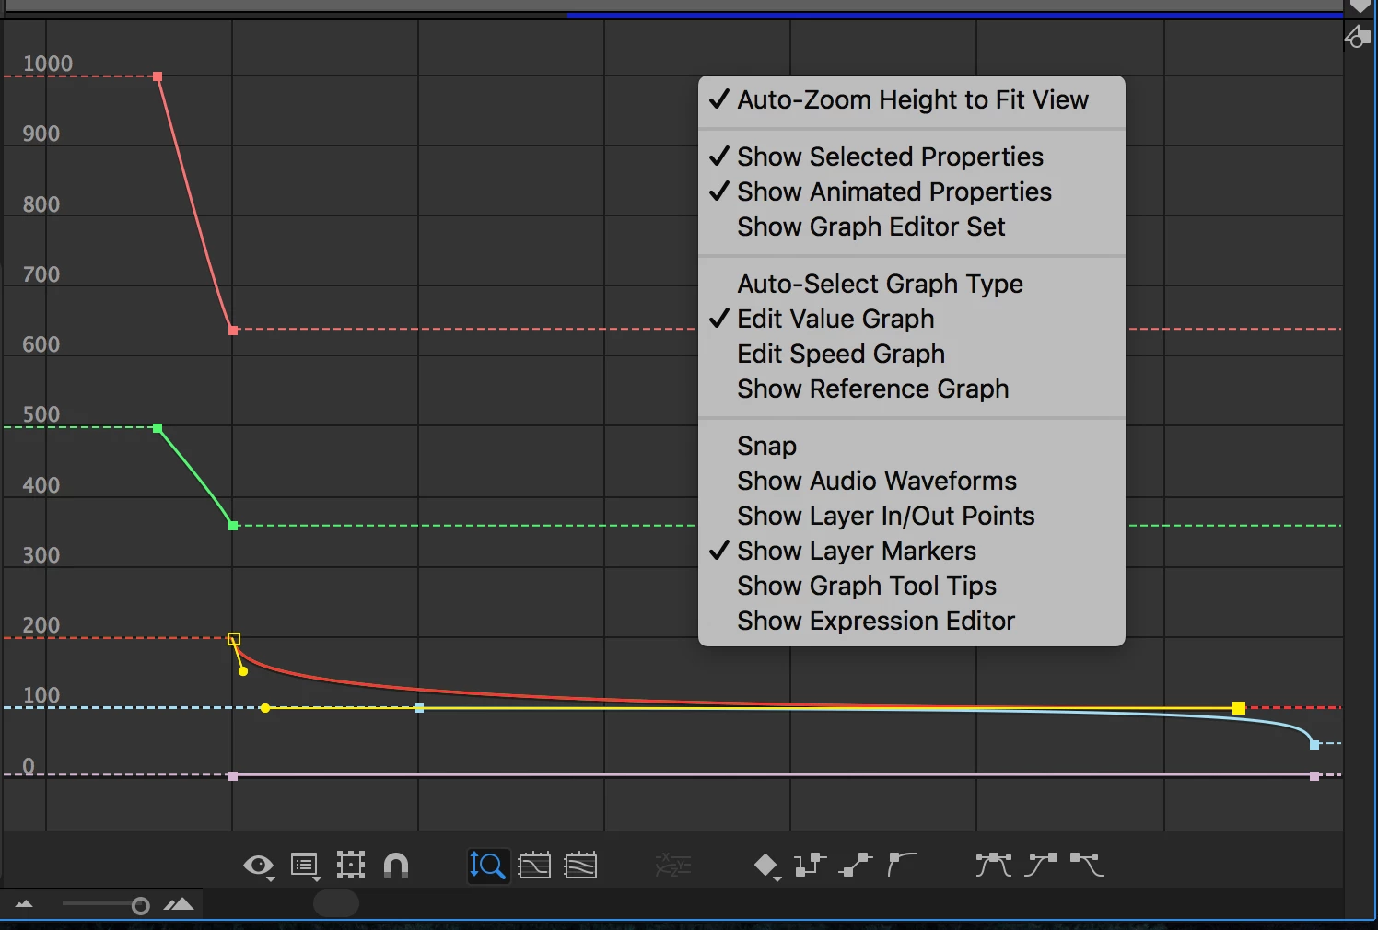Select the light blue keyframe at curve end
Screen dimensions: 1378x930
pyautogui.click(x=1314, y=744)
